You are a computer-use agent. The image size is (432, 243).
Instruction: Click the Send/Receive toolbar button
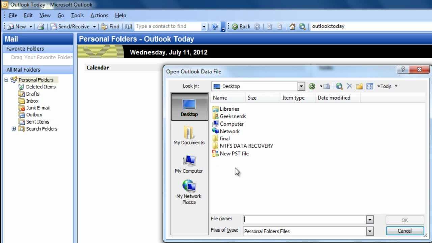pos(70,26)
